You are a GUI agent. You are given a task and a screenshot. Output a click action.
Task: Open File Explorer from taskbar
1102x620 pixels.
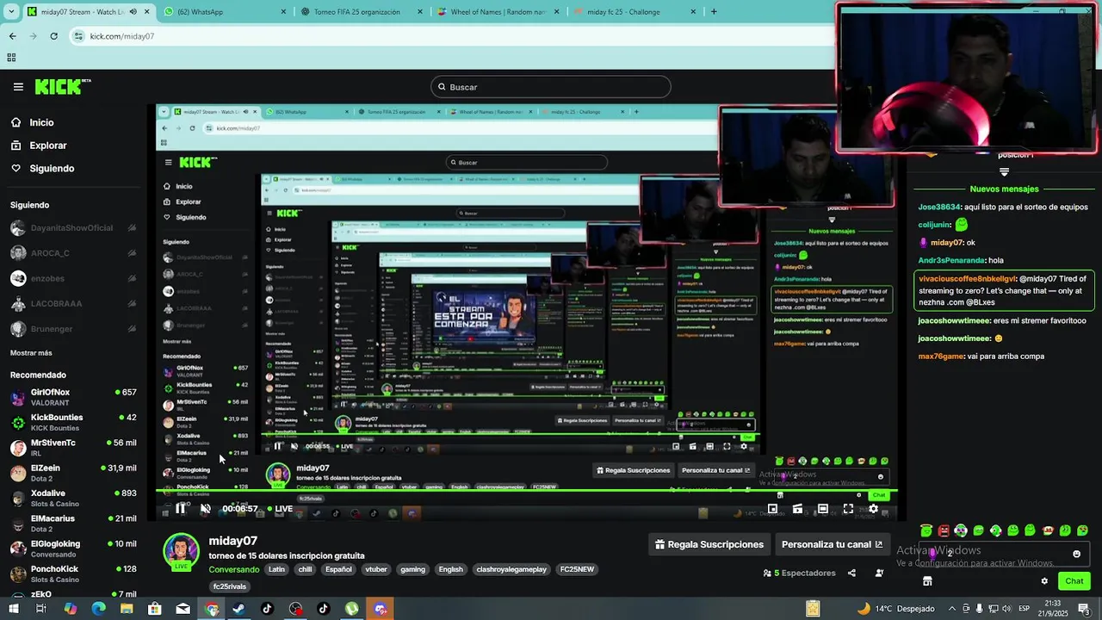(x=127, y=609)
